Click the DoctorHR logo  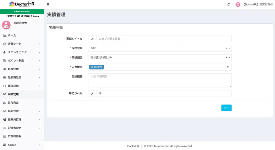click(x=22, y=4)
